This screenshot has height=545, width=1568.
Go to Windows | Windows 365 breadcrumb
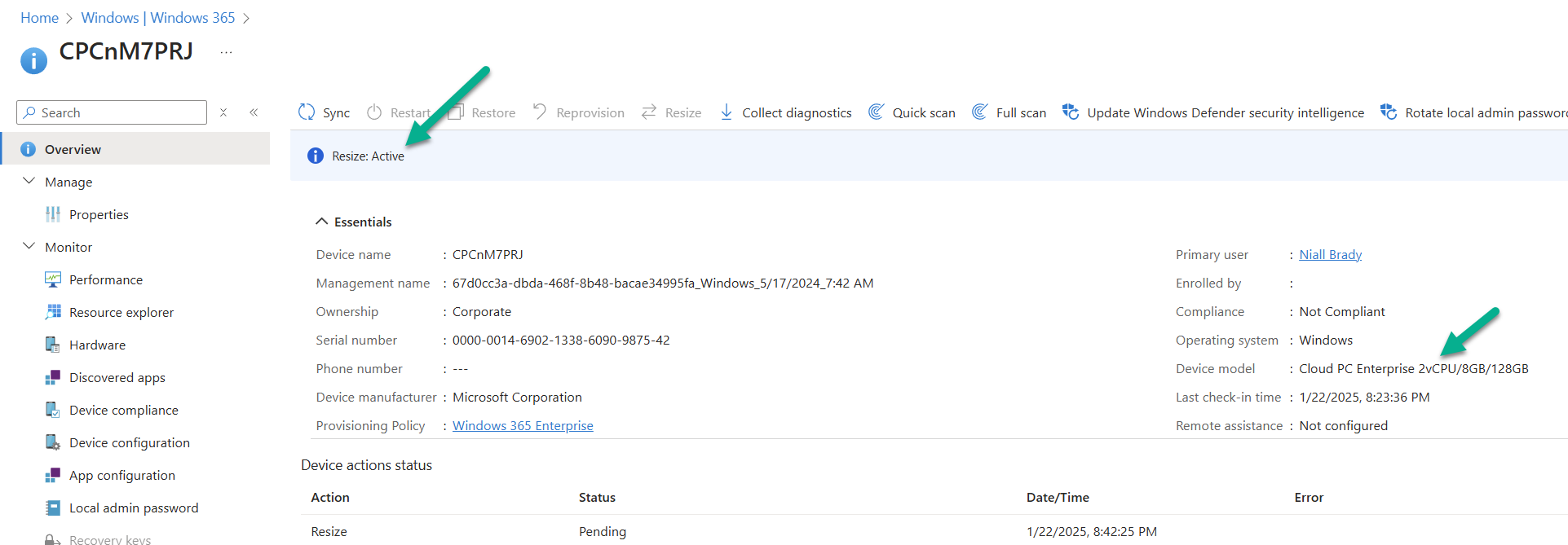[157, 18]
